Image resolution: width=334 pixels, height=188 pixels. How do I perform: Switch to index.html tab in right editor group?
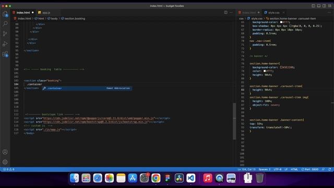click(x=249, y=13)
